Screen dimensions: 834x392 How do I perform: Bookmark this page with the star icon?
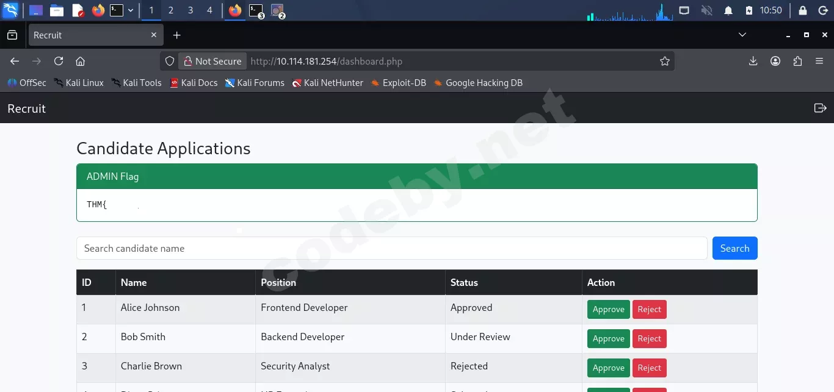coord(665,61)
